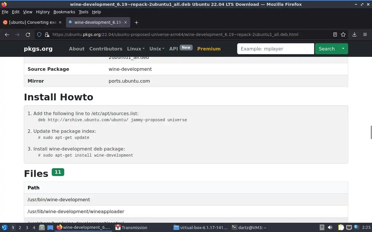Click the sudo apt-get update command
Image resolution: width=372 pixels, height=232 pixels.
pos(64,137)
